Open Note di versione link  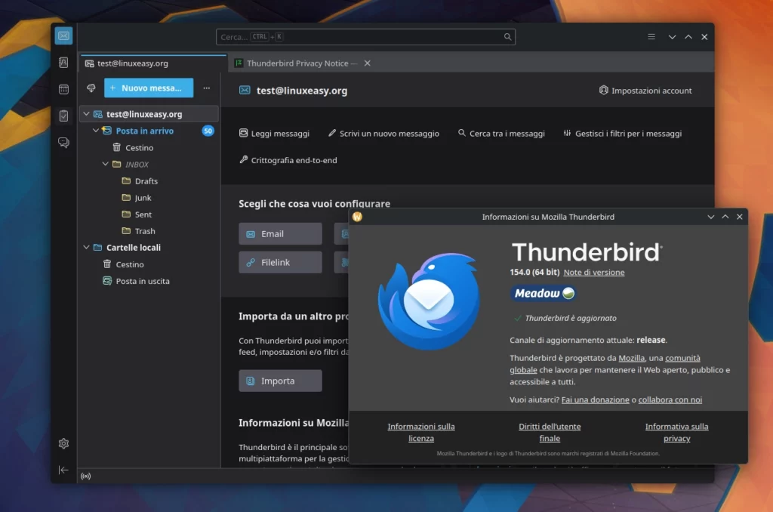pyautogui.click(x=593, y=273)
